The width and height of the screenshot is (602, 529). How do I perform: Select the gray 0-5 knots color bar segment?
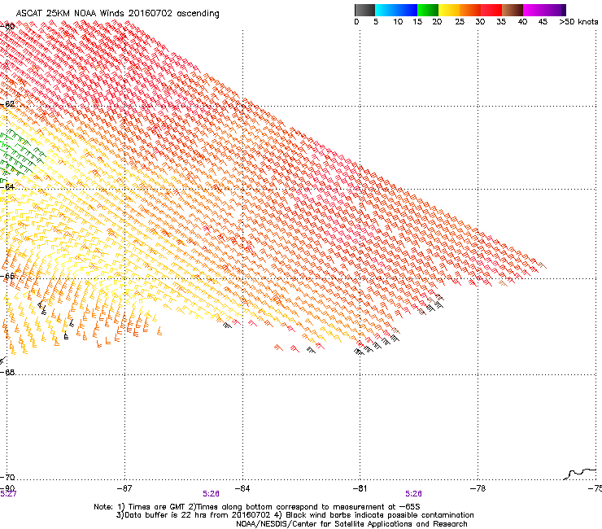(x=364, y=10)
